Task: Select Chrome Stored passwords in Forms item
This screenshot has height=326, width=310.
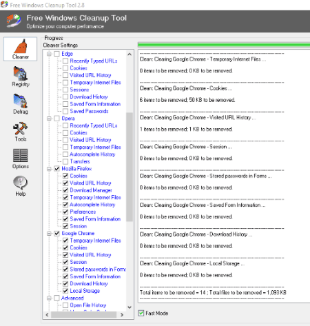Action: (98, 269)
